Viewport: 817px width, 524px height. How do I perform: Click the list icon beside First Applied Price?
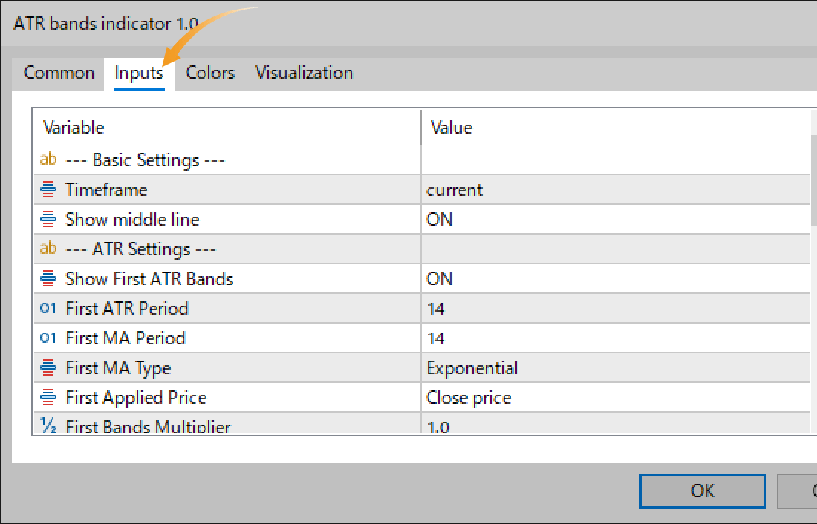pos(47,397)
